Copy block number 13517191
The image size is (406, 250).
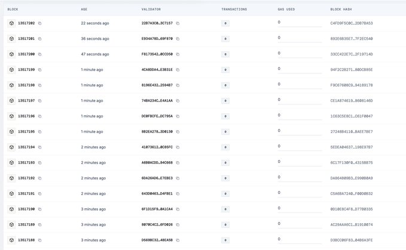tap(39, 194)
